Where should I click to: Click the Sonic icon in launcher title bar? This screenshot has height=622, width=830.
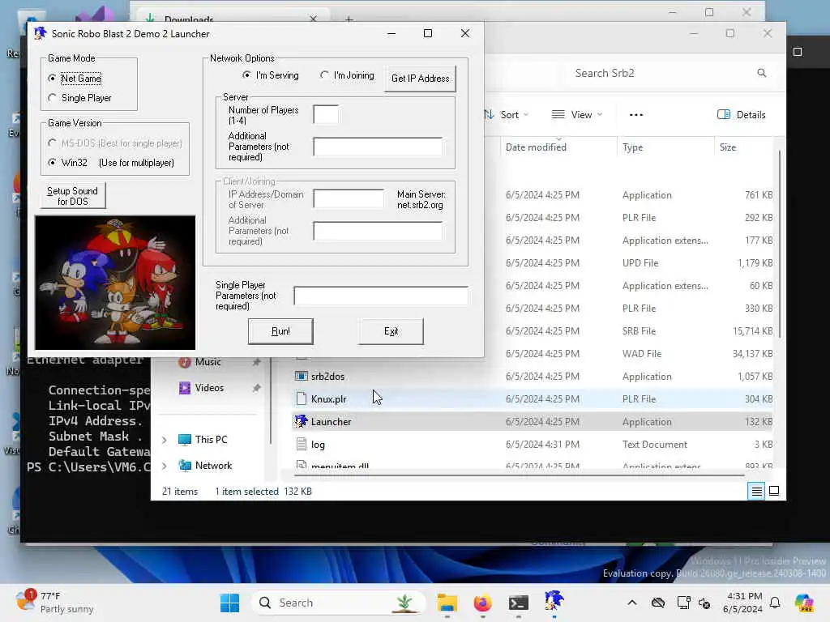pyautogui.click(x=41, y=33)
